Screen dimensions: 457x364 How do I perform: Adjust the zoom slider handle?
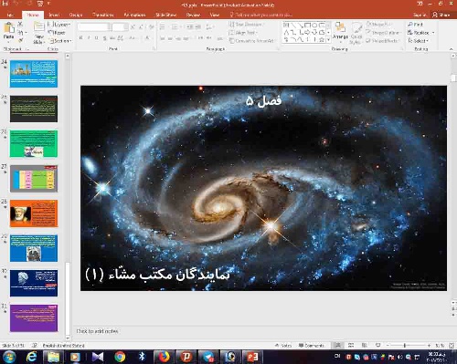click(405, 346)
